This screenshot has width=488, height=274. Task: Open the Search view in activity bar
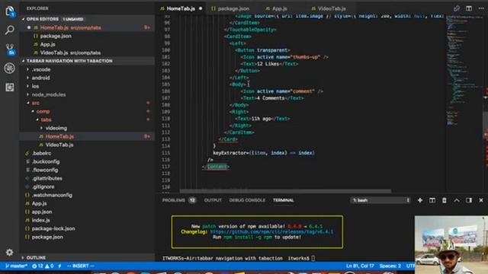(x=10, y=30)
